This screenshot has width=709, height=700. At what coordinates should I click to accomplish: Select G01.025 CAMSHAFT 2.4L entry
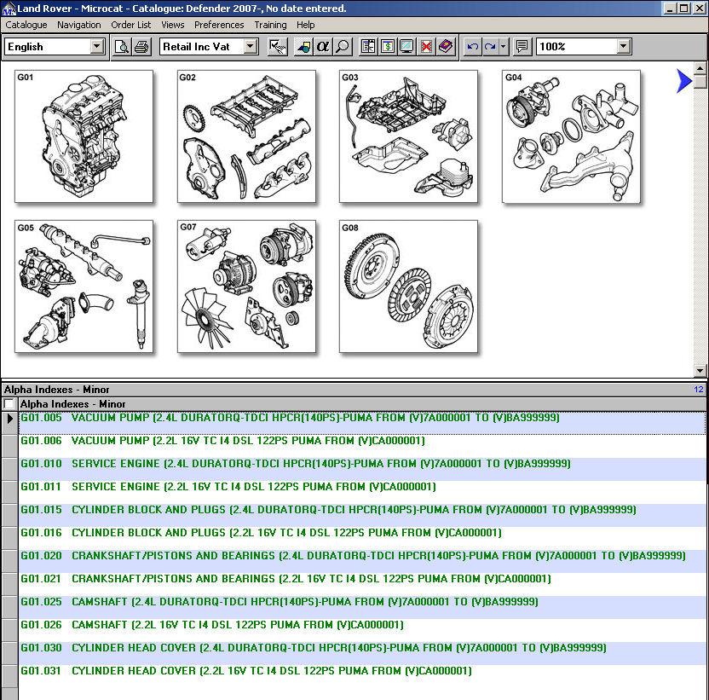(x=279, y=602)
